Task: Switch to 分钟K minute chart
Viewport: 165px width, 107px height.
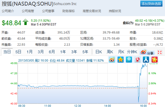Action: click(132, 52)
